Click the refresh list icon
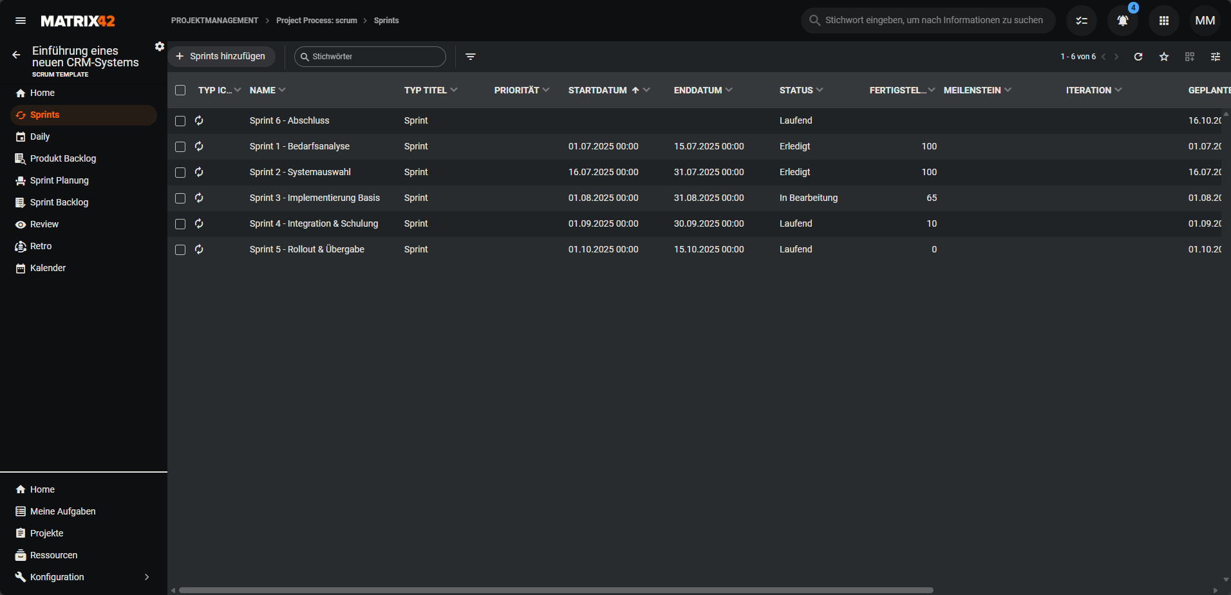1231x595 pixels. 1138,57
